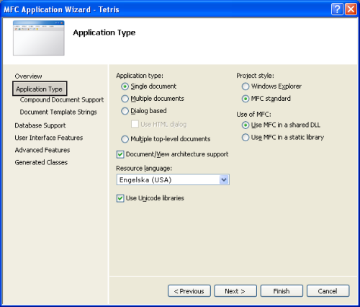Viewport: 360px width, 307px height.
Task: Click the application window preview thumbnail
Action: click(39, 38)
